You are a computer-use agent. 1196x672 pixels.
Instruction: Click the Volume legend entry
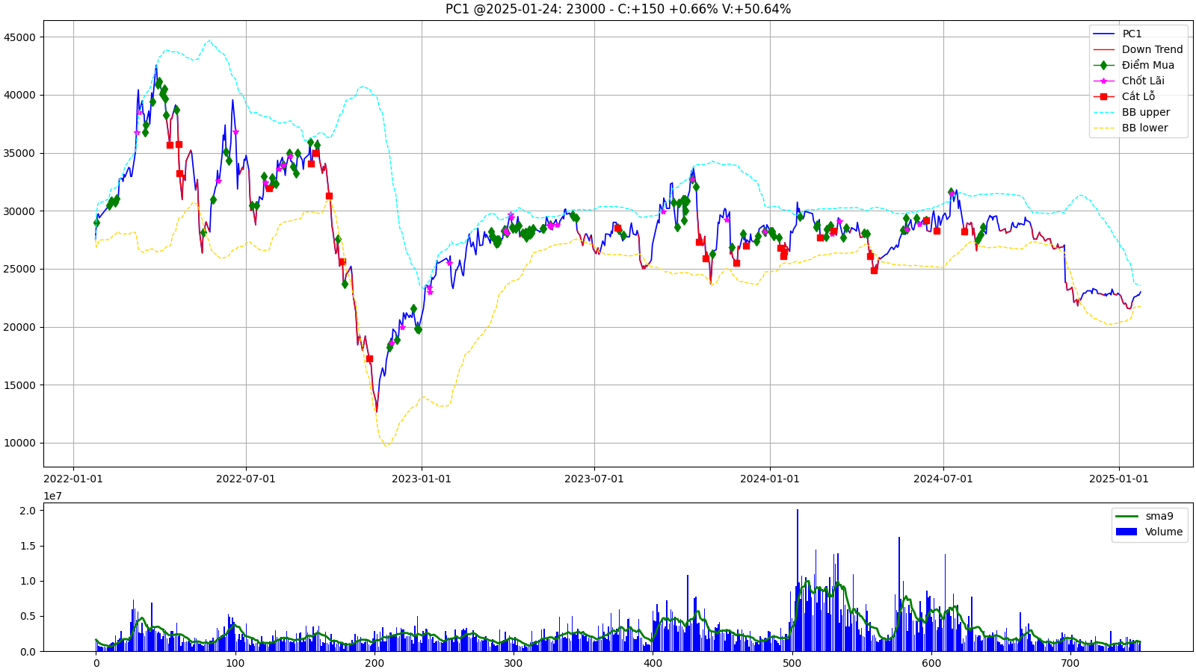pyautogui.click(x=1149, y=532)
